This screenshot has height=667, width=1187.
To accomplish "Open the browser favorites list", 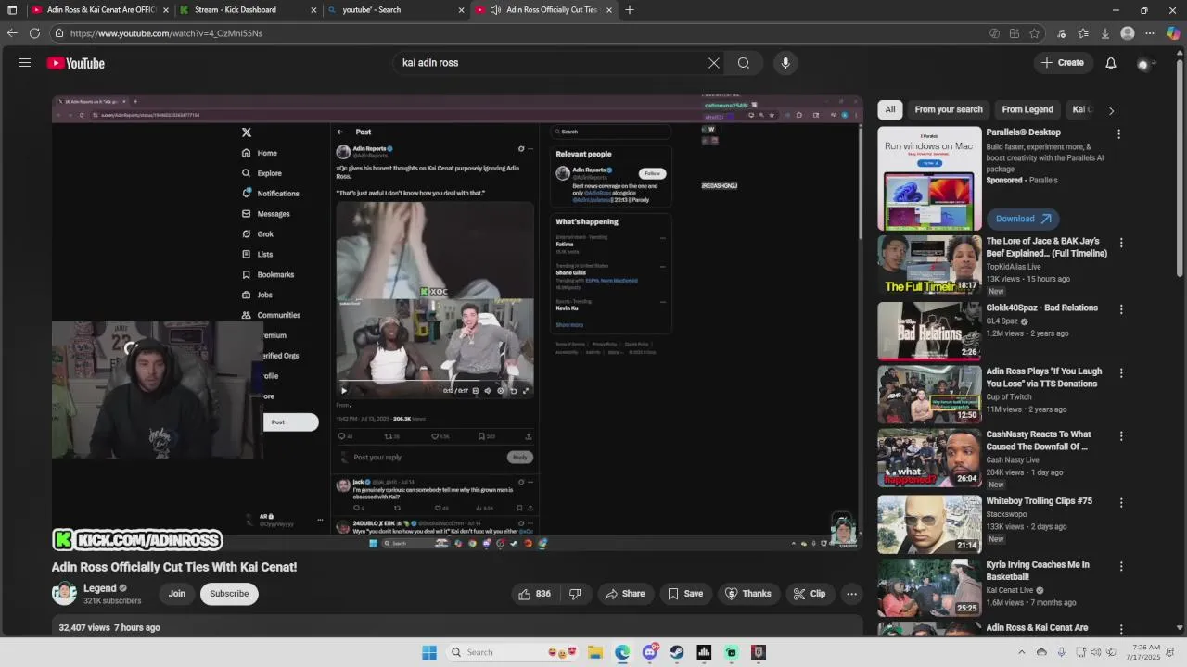I will (1083, 33).
